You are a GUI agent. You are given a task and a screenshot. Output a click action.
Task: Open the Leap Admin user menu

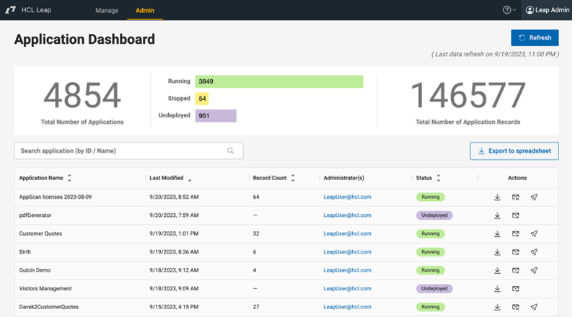[548, 10]
